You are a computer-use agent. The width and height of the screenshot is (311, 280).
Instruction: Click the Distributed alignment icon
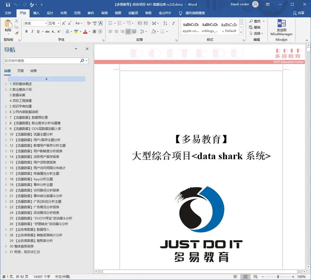click(134, 32)
